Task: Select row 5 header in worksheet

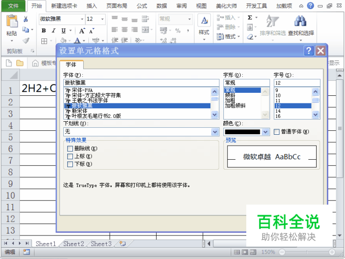Action: 10,137
